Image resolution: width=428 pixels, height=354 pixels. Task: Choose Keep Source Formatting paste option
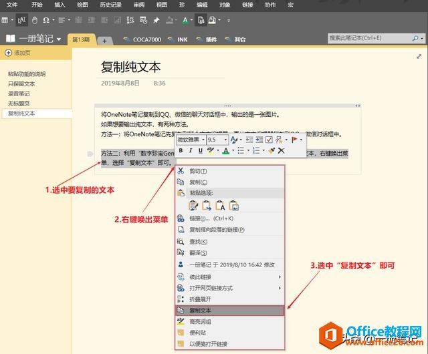coord(193,205)
